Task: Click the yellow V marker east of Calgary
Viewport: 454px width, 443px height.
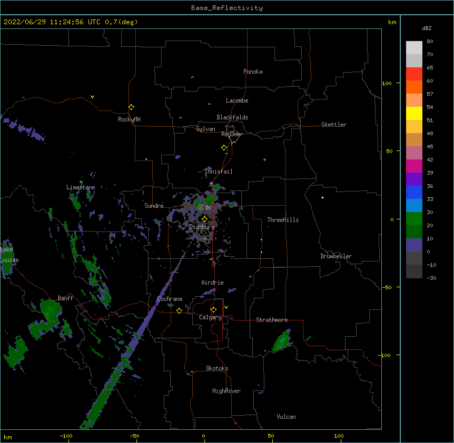Action: coord(226,307)
